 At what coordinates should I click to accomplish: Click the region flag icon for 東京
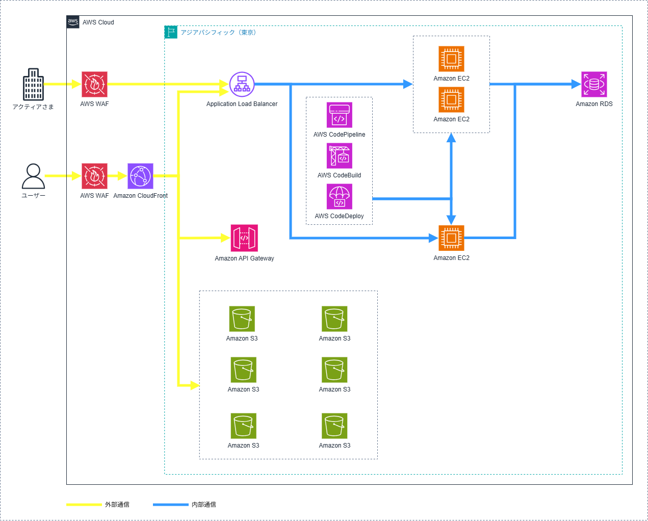(171, 32)
